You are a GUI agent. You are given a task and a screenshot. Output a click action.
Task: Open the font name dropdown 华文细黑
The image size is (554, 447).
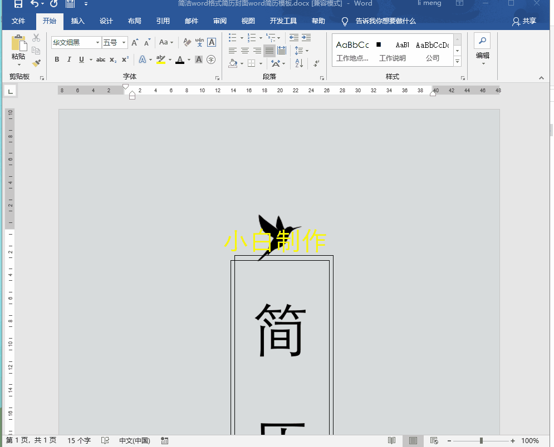[97, 43]
